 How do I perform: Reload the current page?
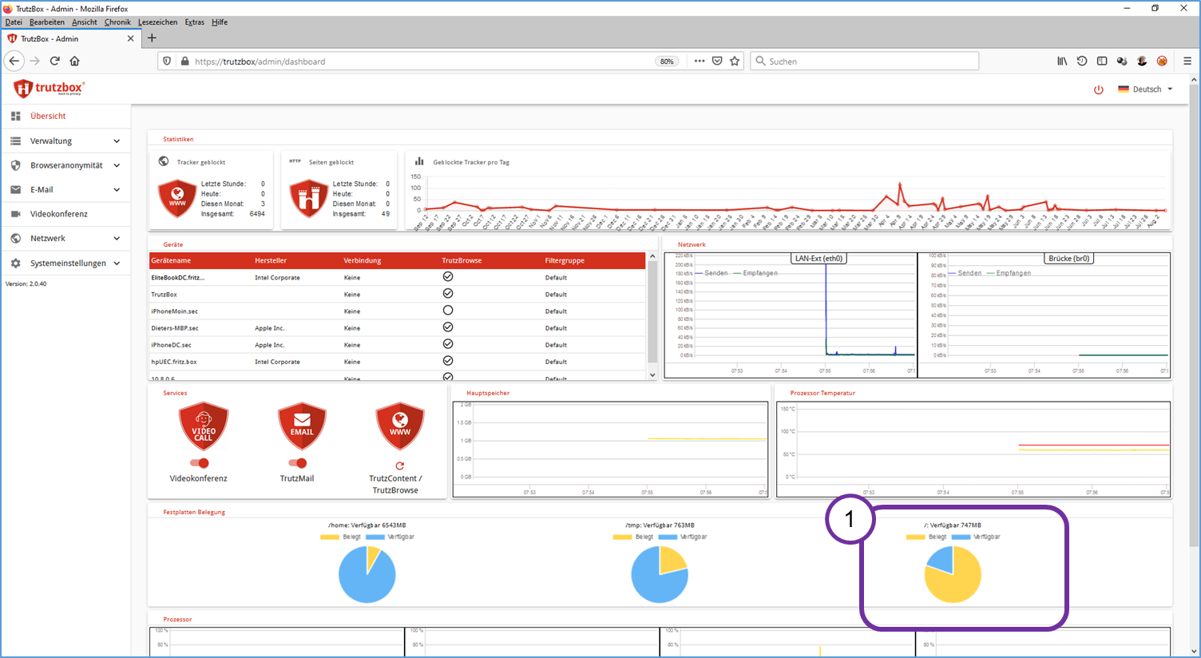coord(55,61)
